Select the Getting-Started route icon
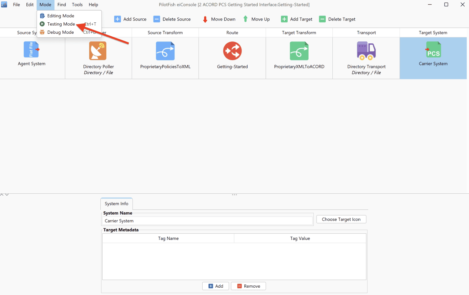This screenshot has width=469, height=295. (x=232, y=51)
